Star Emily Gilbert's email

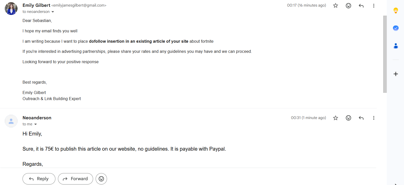(335, 6)
